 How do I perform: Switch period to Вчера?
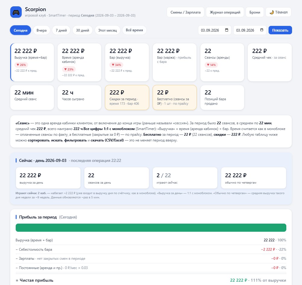42,30
